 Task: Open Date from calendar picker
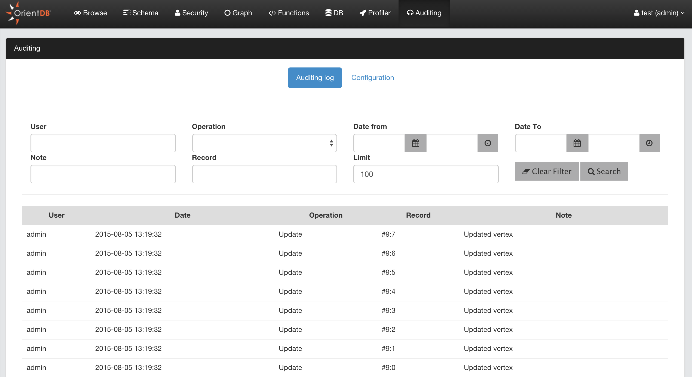pyautogui.click(x=415, y=143)
